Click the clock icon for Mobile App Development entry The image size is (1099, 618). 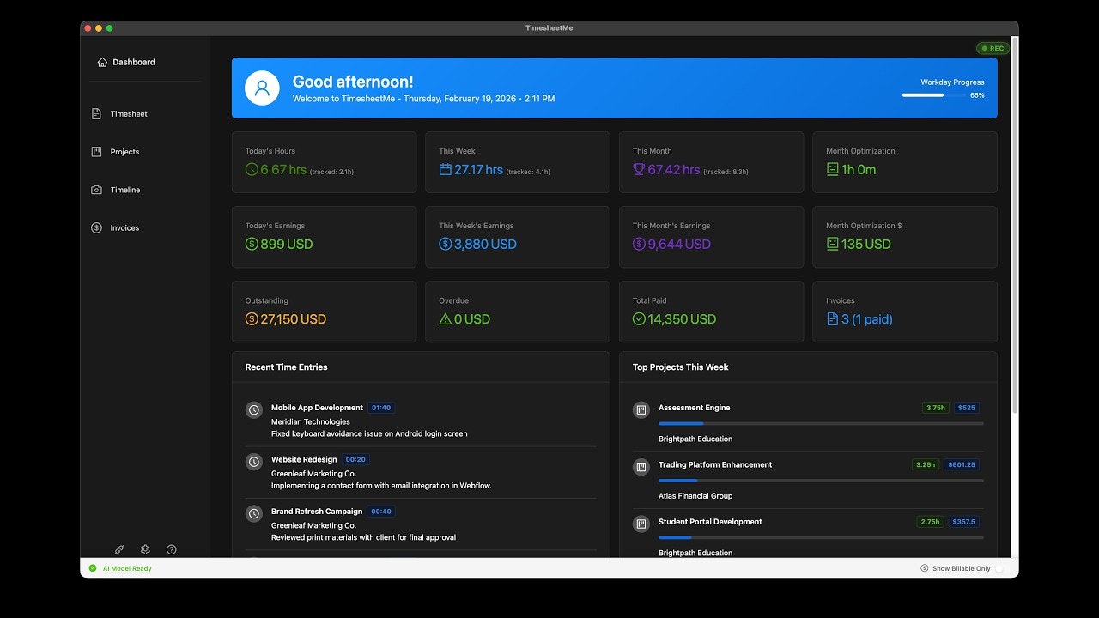point(254,410)
